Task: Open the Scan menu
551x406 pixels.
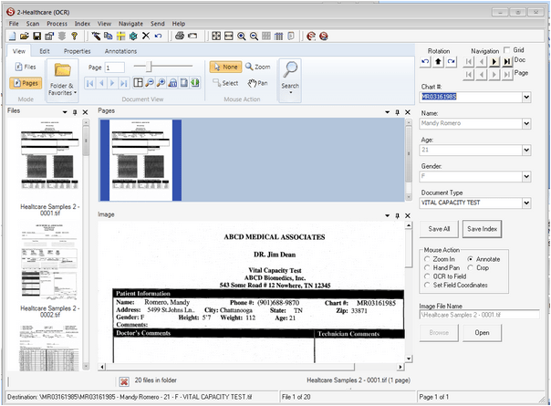Action: pos(33,24)
